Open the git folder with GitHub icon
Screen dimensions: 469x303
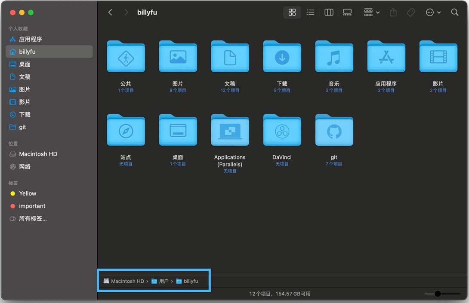[x=334, y=131]
